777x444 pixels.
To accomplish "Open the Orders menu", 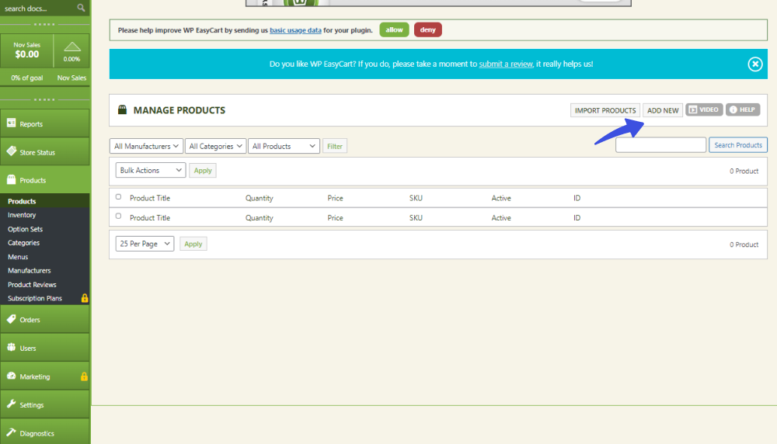I will (x=44, y=319).
